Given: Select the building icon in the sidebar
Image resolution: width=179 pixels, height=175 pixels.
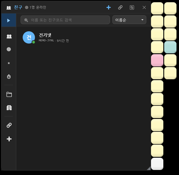Looking at the screenshot, I should coord(9,107).
